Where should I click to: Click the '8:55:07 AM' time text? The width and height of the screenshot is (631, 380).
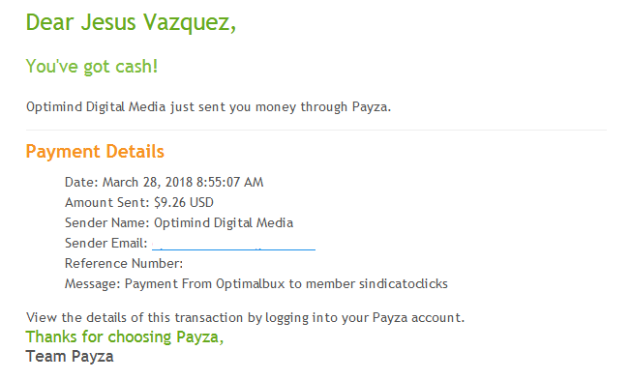coord(230,182)
